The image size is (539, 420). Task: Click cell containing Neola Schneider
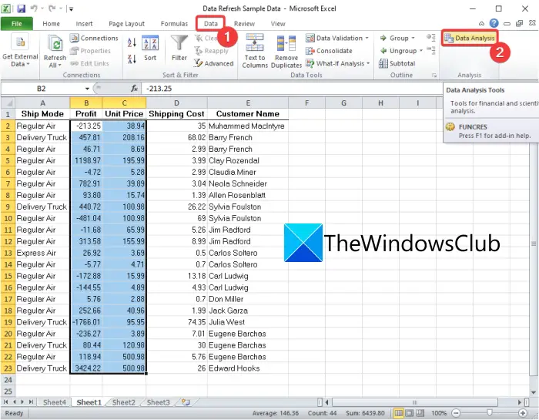(x=247, y=183)
